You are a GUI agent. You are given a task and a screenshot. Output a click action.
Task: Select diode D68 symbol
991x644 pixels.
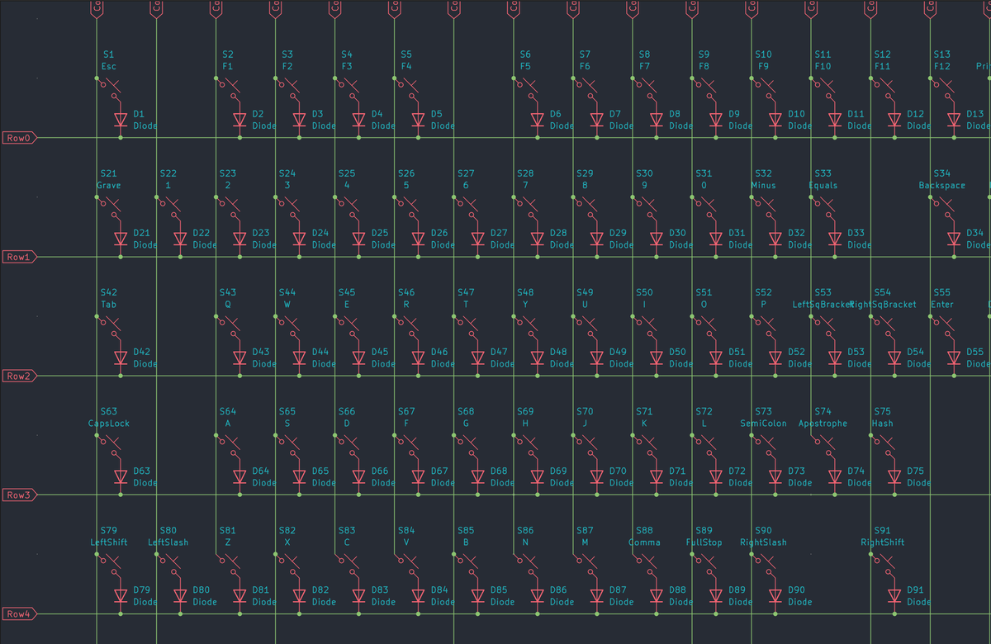[477, 476]
